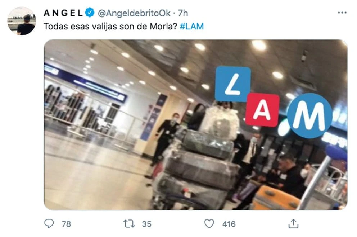Open the share upload icon
Viewport: 357px width, 237px height.
pyautogui.click(x=293, y=223)
